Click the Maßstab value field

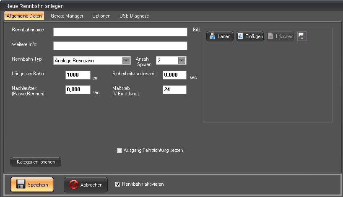click(174, 90)
